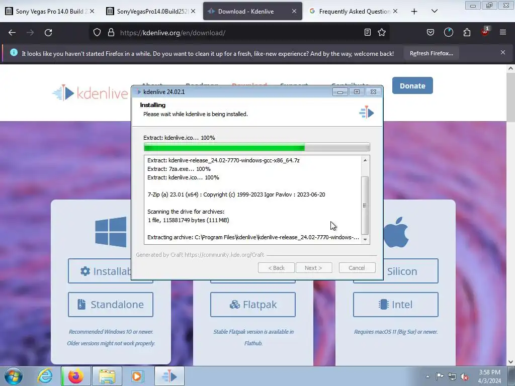
Task: Click the Flatpak download button
Action: point(253,305)
